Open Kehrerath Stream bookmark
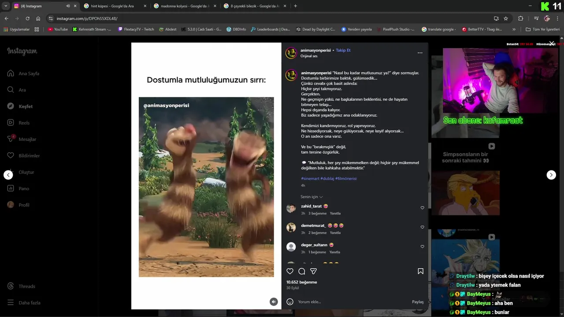The height and width of the screenshot is (317, 564). (x=92, y=29)
